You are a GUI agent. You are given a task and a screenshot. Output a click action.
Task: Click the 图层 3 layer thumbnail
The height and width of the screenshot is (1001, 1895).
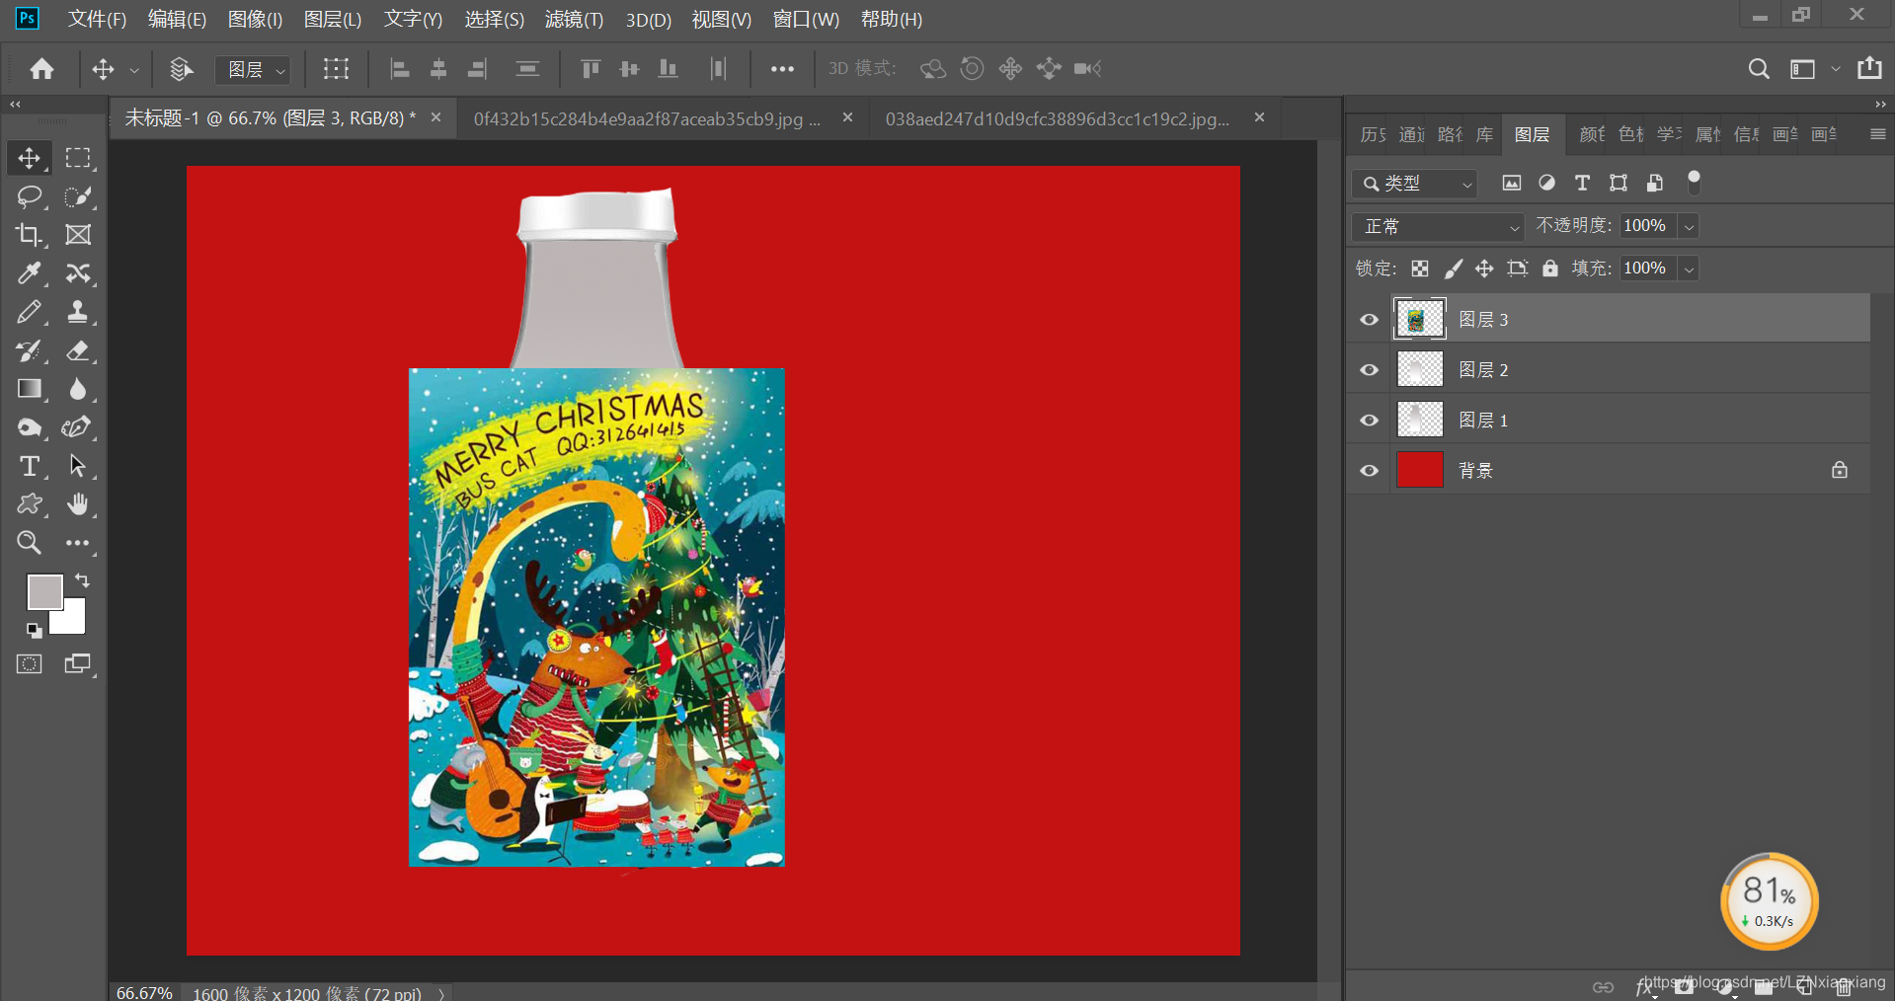[1419, 319]
